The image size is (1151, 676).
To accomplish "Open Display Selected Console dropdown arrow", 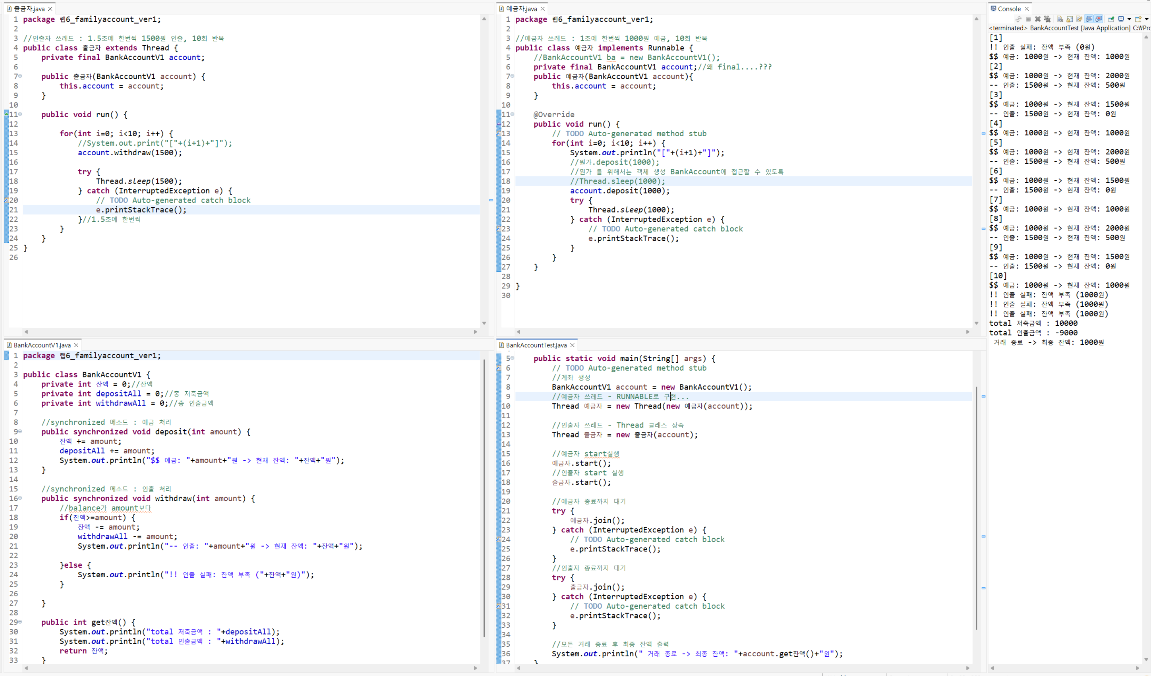I will point(1129,19).
